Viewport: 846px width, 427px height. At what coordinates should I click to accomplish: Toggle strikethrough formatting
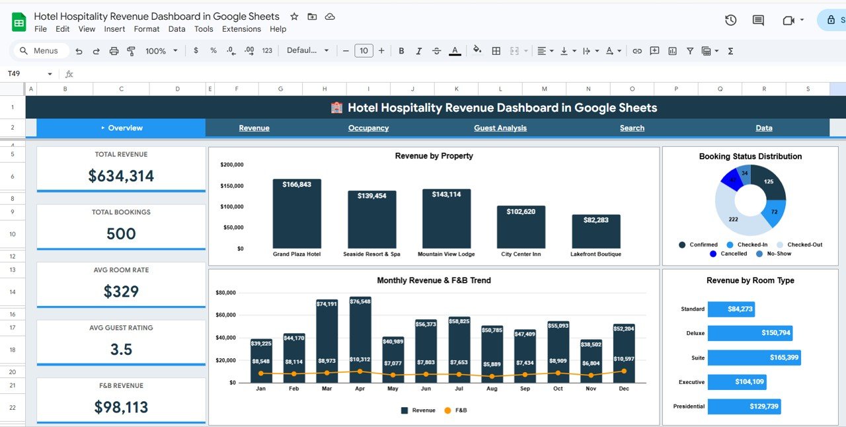[x=436, y=51]
